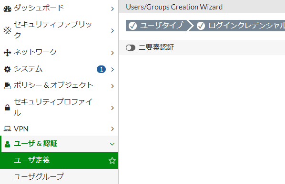The width and height of the screenshot is (285, 184).
Task: Click the Network arrows icon
Action: click(x=7, y=53)
